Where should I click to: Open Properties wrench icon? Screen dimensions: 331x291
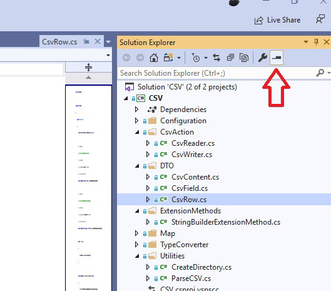263,58
